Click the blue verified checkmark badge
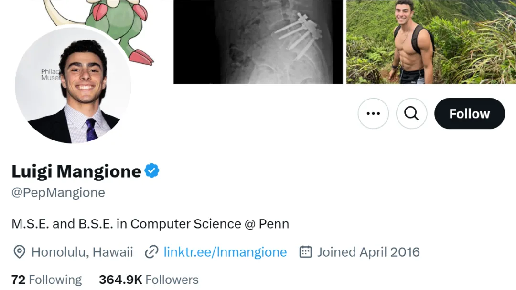The height and width of the screenshot is (290, 516). coord(152,170)
